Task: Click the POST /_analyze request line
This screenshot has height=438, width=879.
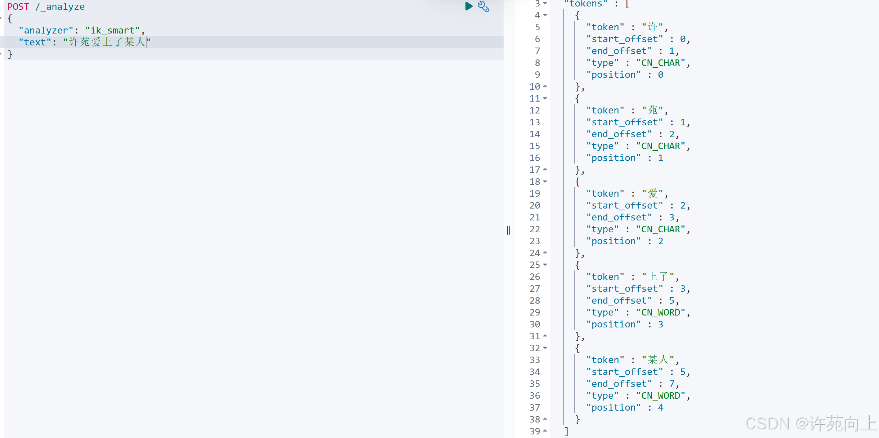Action: click(x=46, y=6)
